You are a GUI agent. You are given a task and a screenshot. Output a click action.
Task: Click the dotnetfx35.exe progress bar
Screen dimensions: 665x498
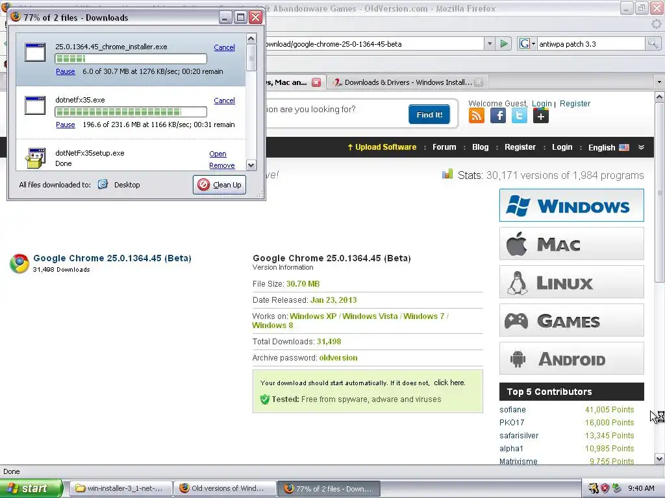coord(131,112)
